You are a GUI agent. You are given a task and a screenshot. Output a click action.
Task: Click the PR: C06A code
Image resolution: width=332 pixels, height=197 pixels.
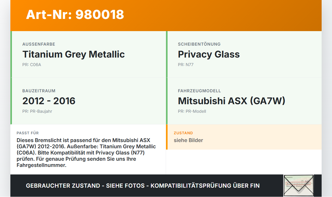(32, 65)
